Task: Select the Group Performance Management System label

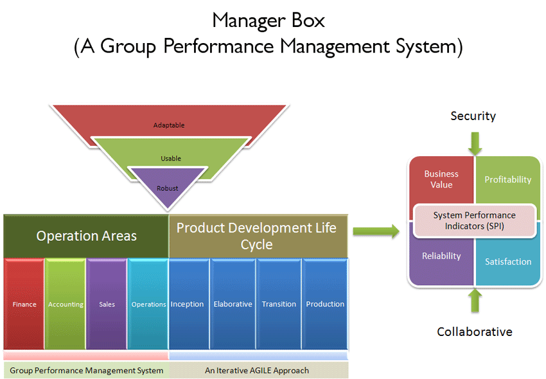Action: [x=87, y=370]
